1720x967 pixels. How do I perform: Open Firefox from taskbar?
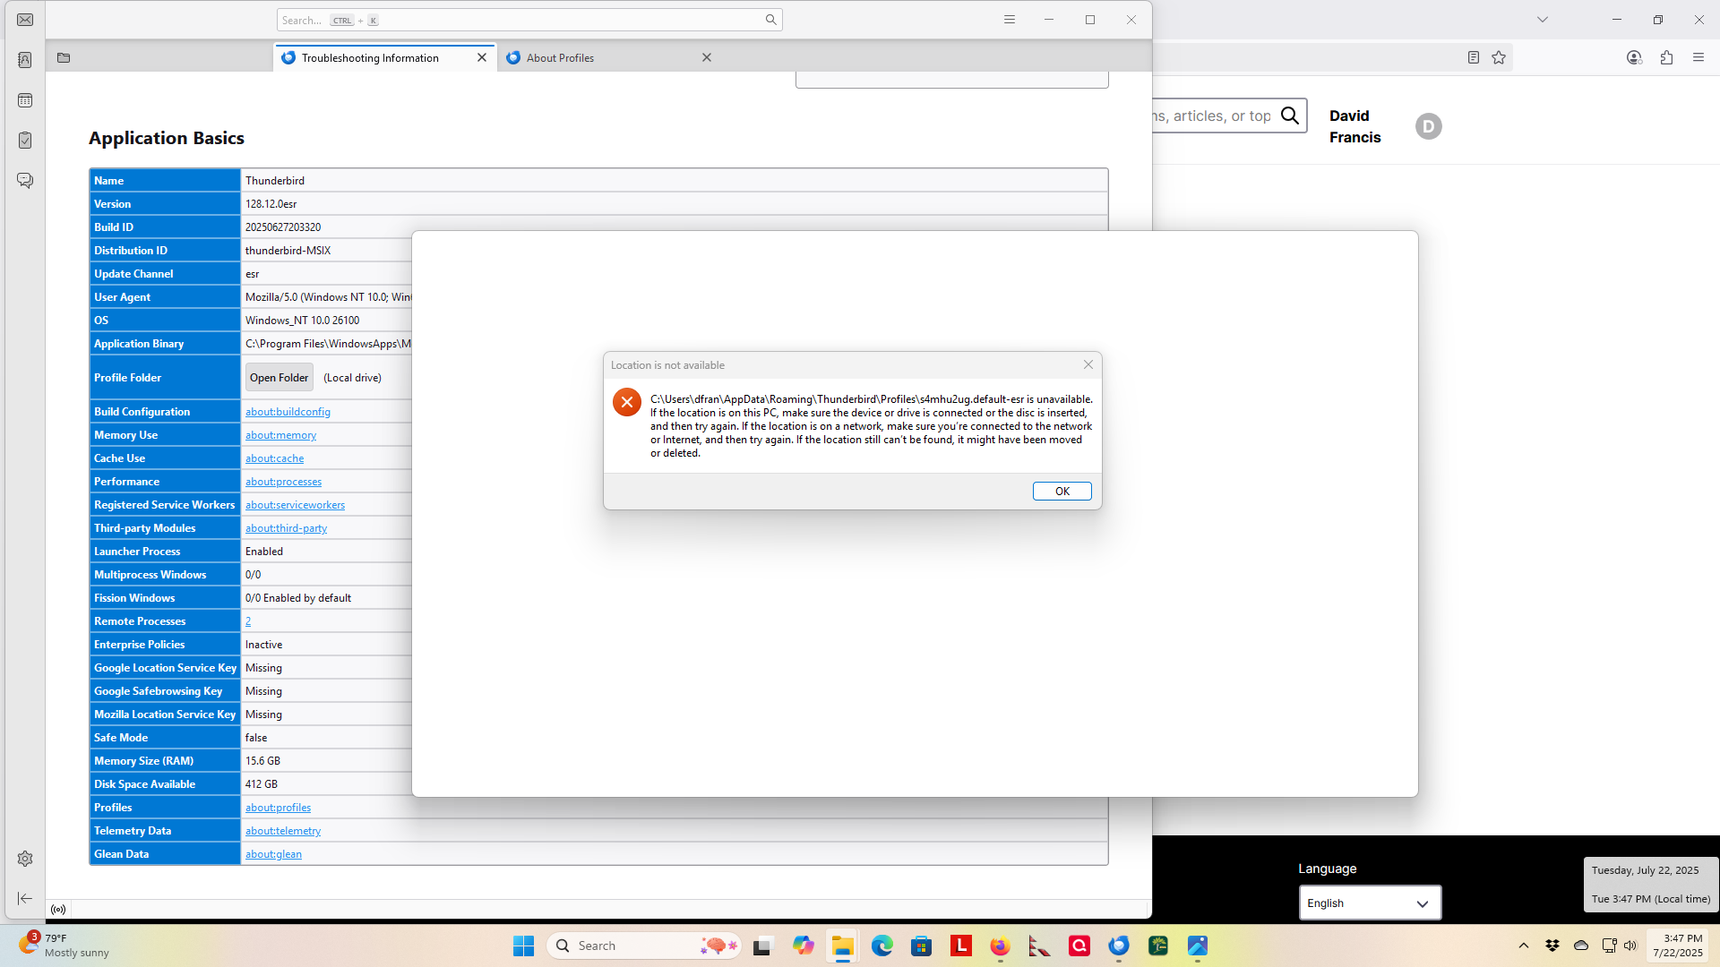point(1000,946)
